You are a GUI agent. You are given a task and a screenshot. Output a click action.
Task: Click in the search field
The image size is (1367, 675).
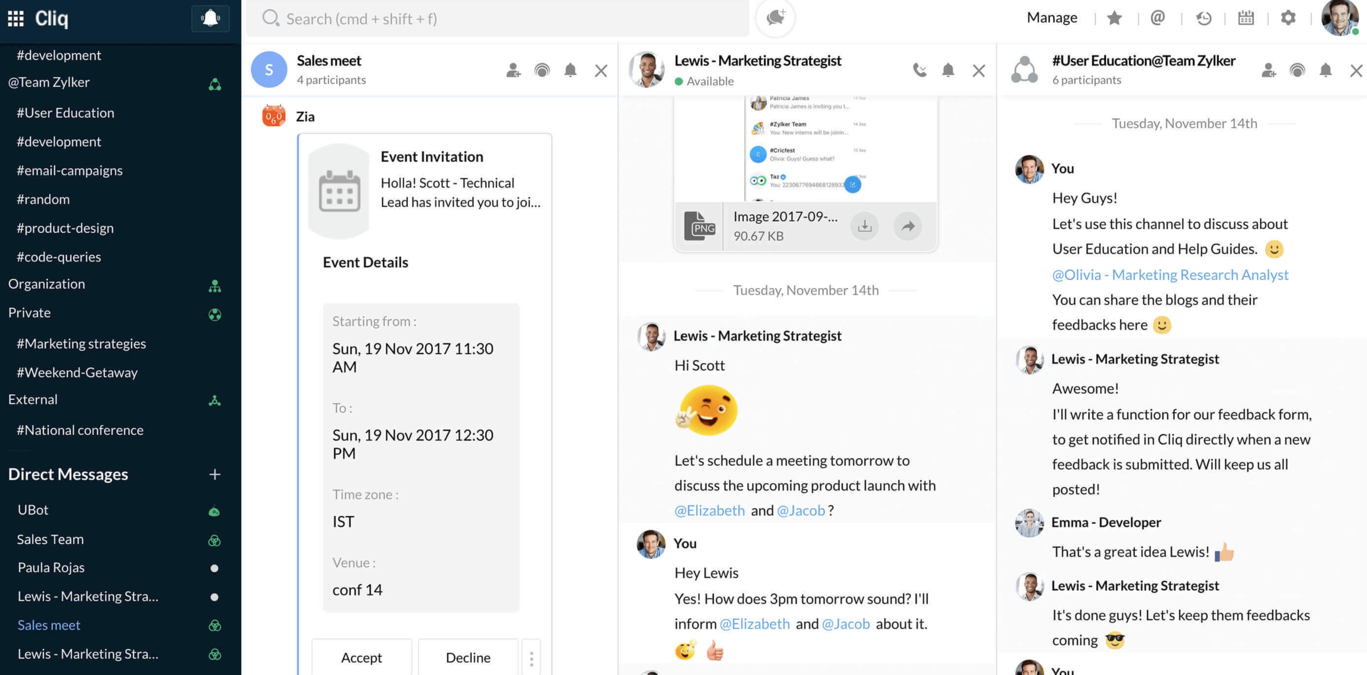click(x=499, y=19)
